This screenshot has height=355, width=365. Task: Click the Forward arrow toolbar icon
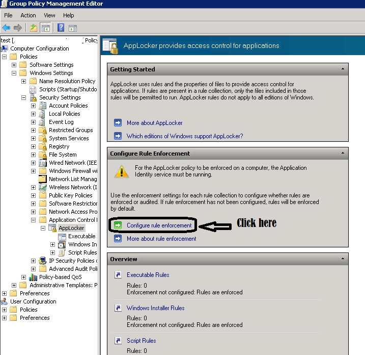pyautogui.click(x=18, y=28)
